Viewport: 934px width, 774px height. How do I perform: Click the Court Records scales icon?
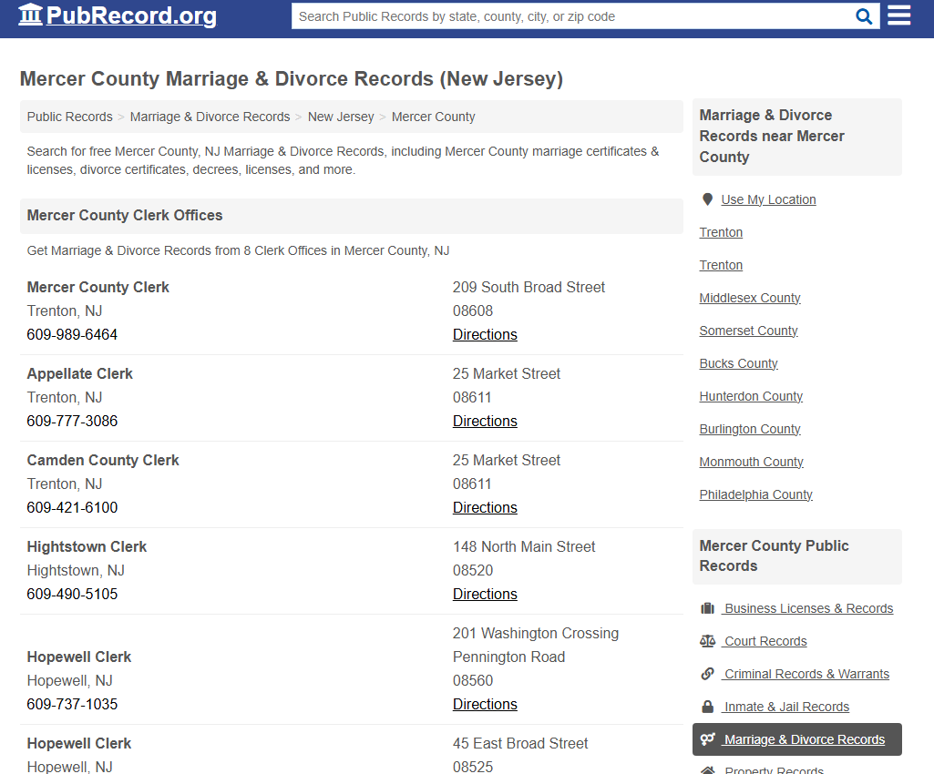[x=708, y=641]
